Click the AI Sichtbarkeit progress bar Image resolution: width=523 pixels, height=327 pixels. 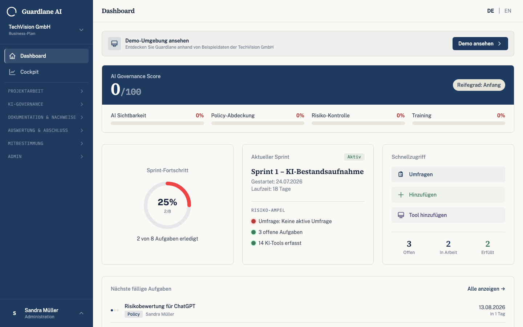pyautogui.click(x=157, y=123)
